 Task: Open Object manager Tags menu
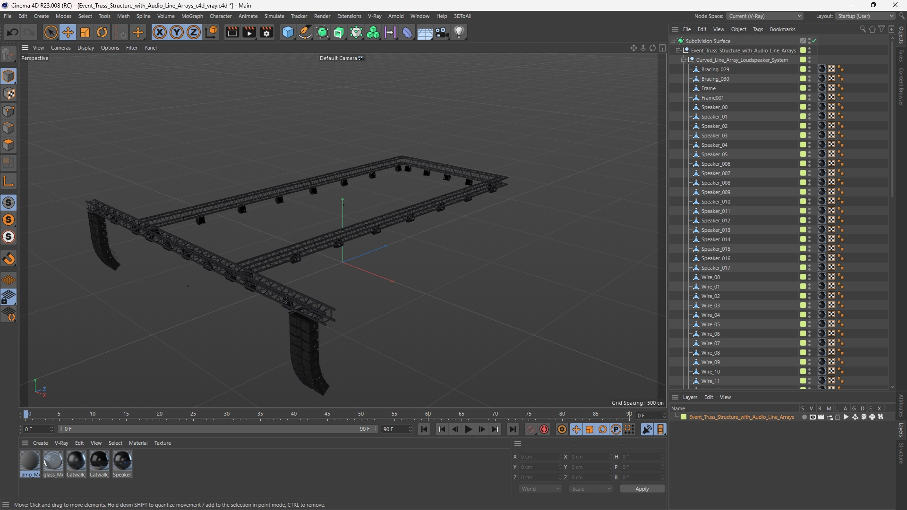coord(758,29)
